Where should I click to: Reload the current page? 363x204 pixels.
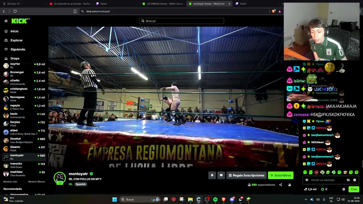tap(15, 11)
